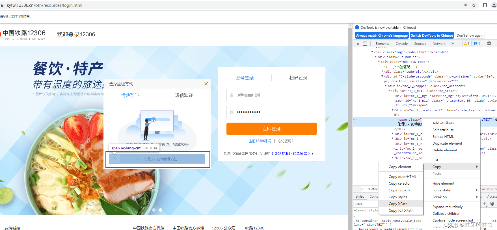Screen dimensions: 497x230
Task: Show more DevTools tabs chevron
Action: [x=453, y=43]
